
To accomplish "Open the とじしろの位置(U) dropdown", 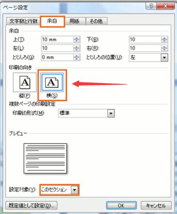I will (x=164, y=58).
